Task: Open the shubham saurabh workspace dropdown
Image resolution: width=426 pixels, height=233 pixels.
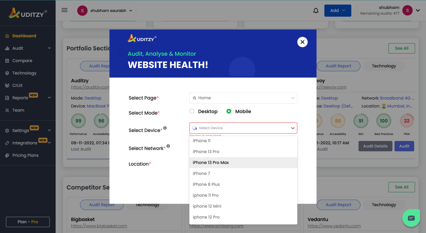Action: point(105,11)
